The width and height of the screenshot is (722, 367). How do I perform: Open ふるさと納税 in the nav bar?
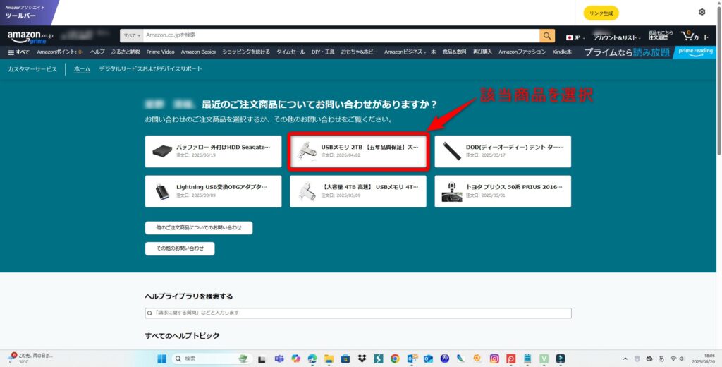(x=126, y=52)
